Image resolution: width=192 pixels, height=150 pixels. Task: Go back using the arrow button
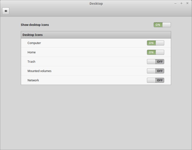[6, 11]
